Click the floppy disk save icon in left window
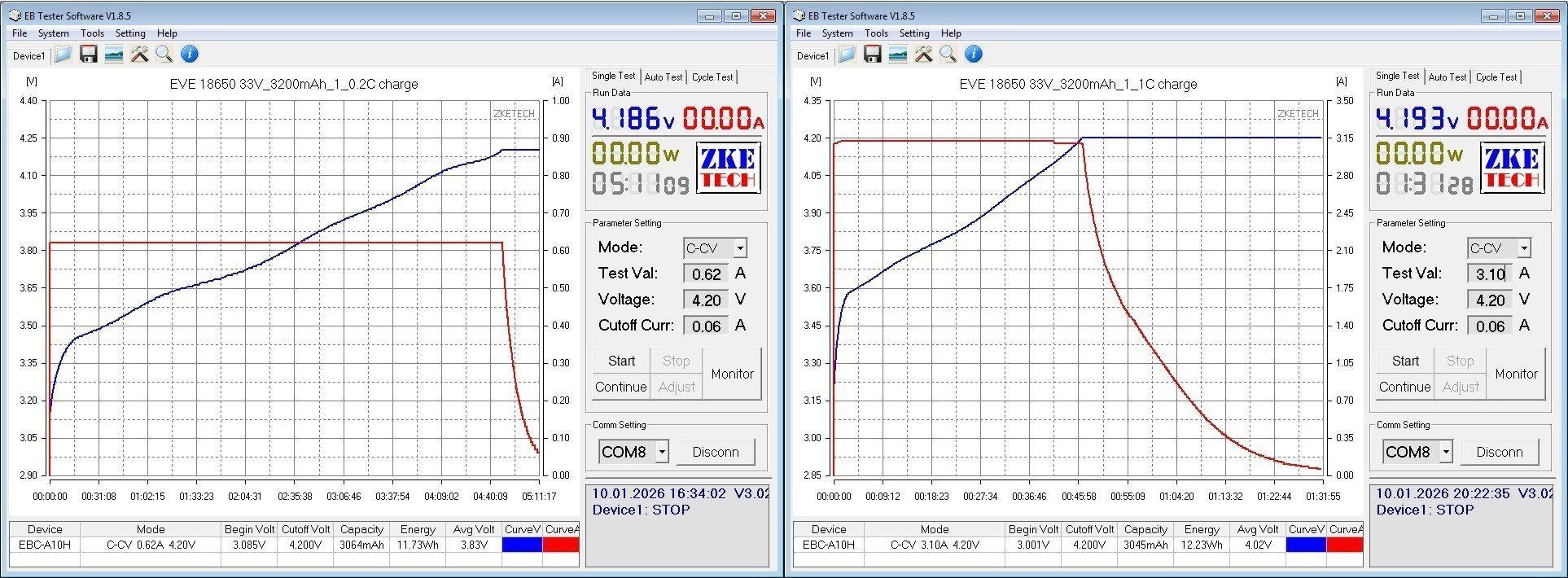 pyautogui.click(x=89, y=55)
